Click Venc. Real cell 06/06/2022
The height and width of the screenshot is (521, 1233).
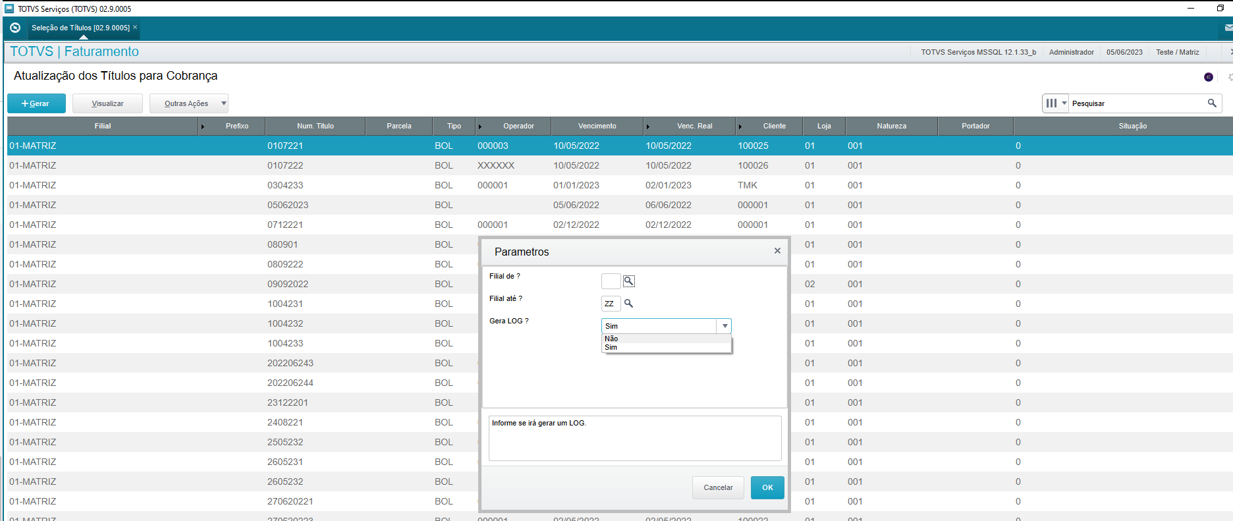(669, 205)
